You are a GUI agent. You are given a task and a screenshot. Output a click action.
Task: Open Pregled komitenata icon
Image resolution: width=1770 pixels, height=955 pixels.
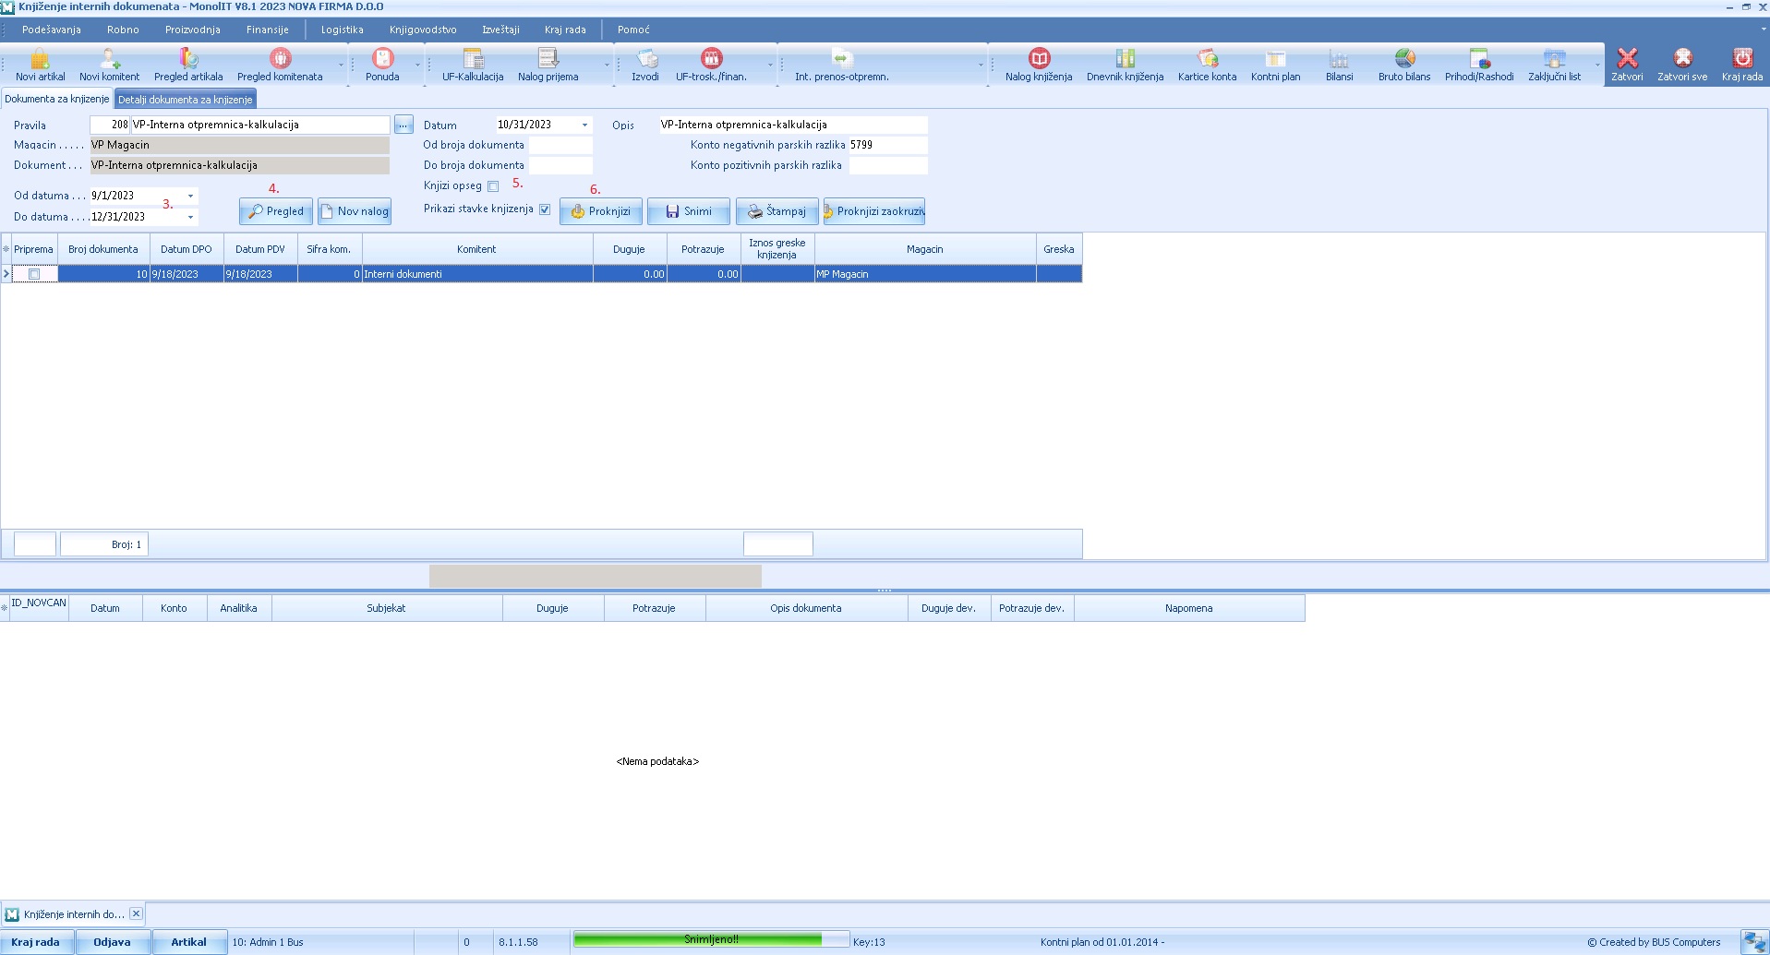280,65
